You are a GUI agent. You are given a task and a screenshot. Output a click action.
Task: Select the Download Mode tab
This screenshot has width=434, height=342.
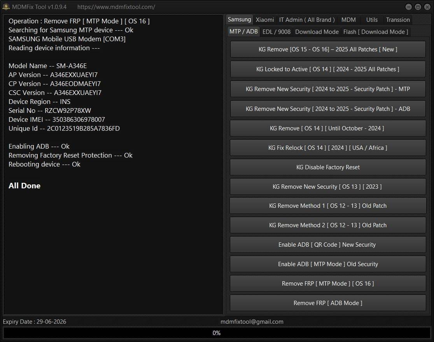317,32
